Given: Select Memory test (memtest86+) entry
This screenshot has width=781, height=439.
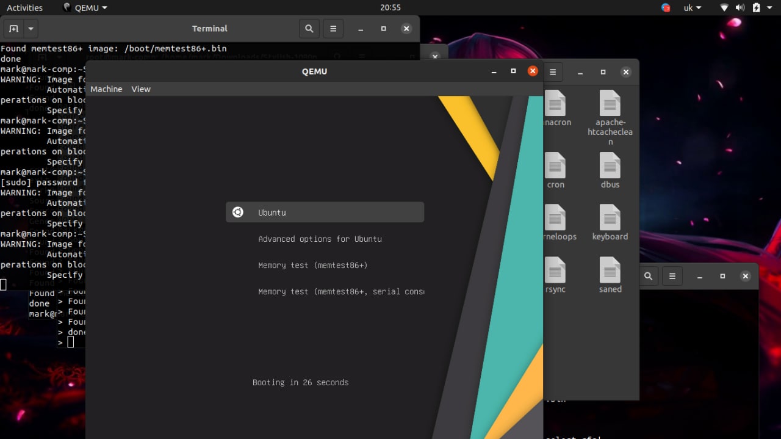Looking at the screenshot, I should click(312, 265).
